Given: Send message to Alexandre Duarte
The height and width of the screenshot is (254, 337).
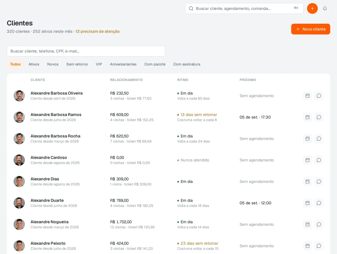Looking at the screenshot, I should point(319,203).
